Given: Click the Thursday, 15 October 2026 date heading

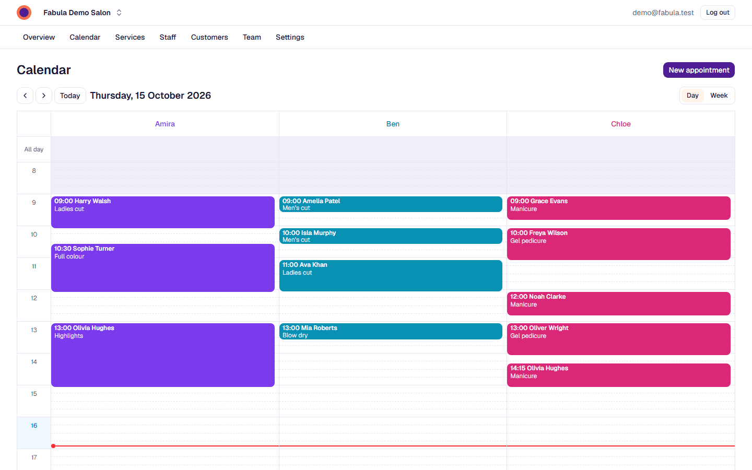Looking at the screenshot, I should point(150,96).
